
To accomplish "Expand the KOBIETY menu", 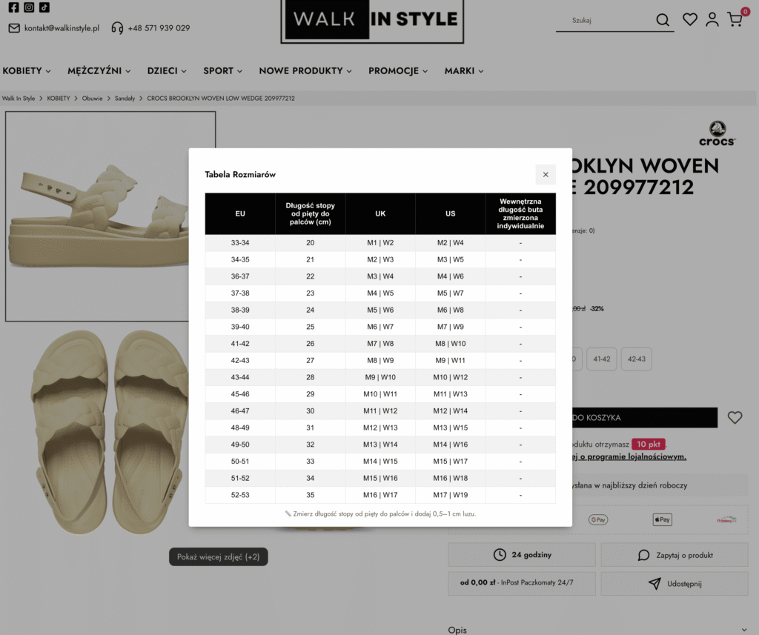I will click(x=27, y=70).
